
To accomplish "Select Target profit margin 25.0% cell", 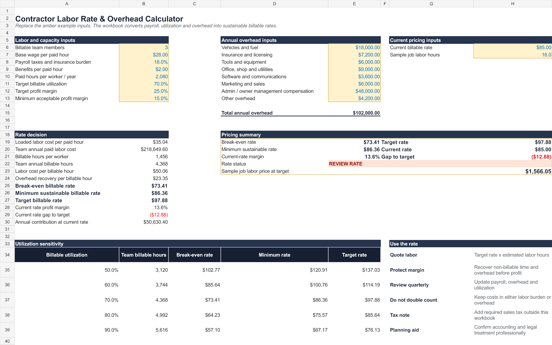I will pyautogui.click(x=144, y=91).
